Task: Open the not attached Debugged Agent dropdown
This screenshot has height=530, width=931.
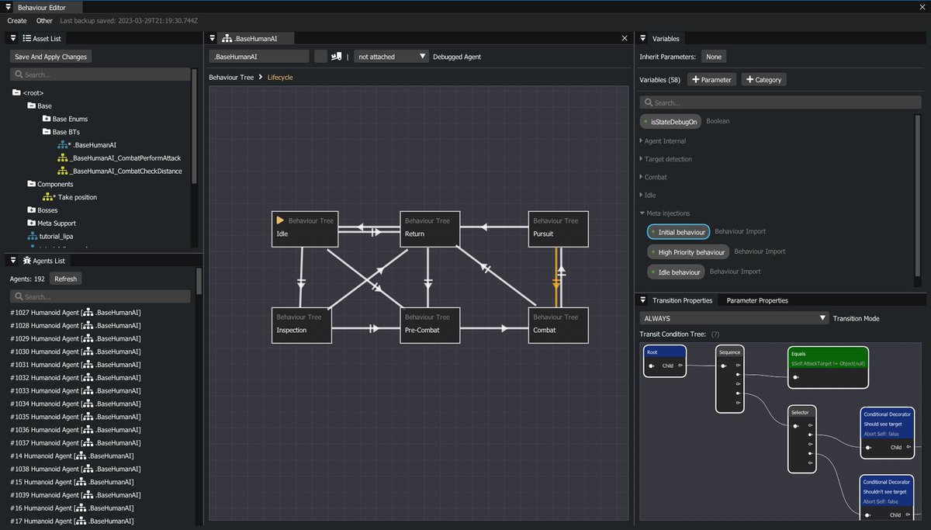Action: click(x=391, y=56)
